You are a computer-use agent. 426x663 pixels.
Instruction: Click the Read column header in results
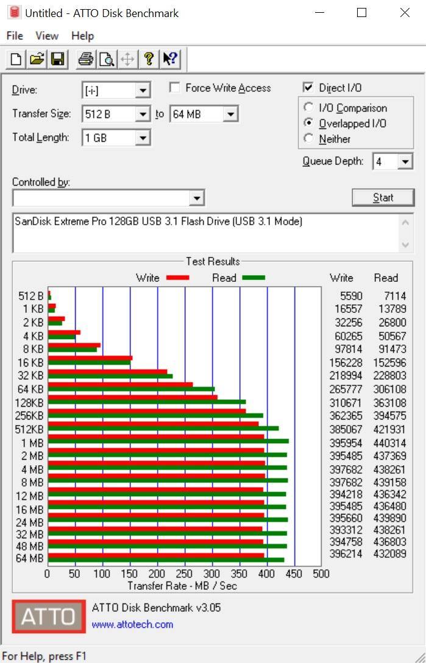[386, 278]
